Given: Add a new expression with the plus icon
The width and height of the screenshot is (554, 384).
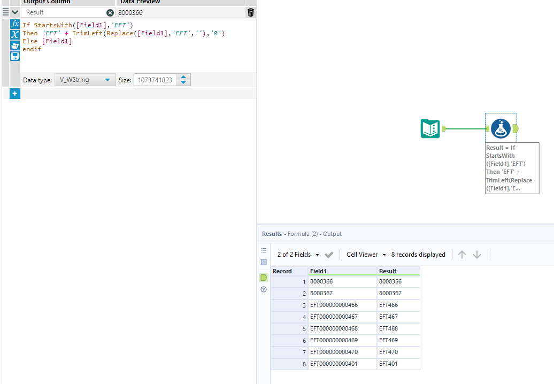Looking at the screenshot, I should (14, 93).
